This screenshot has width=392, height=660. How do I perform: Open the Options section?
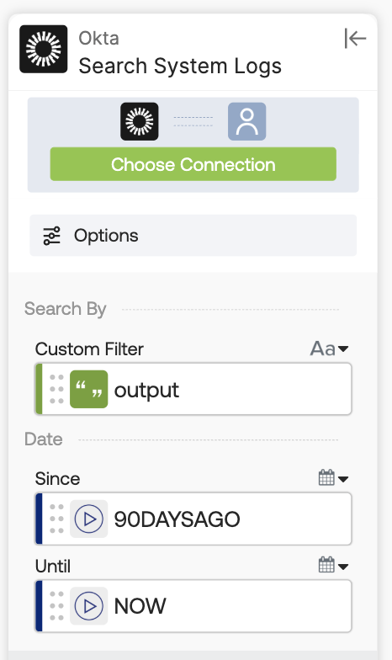pyautogui.click(x=193, y=236)
